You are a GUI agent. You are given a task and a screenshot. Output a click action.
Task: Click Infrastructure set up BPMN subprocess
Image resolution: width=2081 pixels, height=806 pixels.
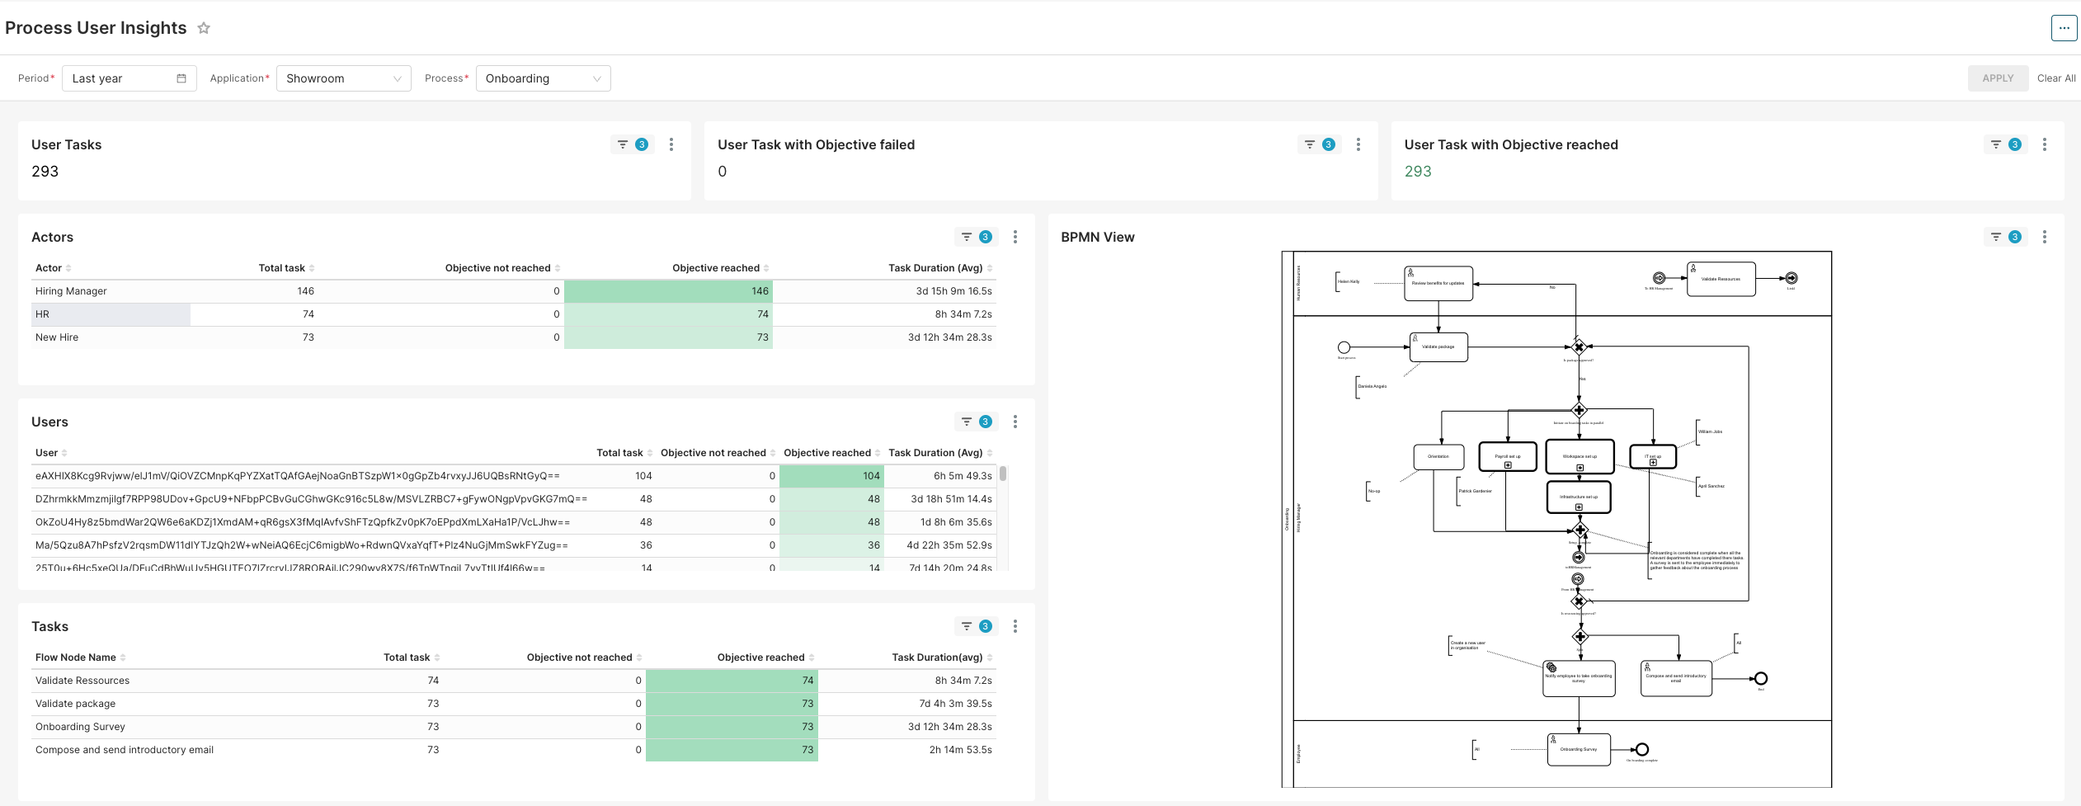(1579, 497)
